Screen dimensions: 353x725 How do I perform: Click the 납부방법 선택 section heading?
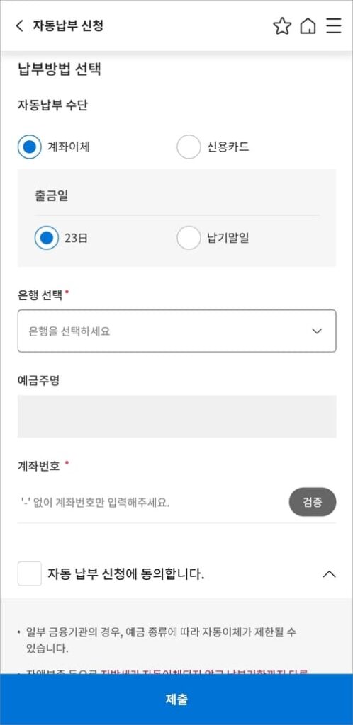(60, 69)
